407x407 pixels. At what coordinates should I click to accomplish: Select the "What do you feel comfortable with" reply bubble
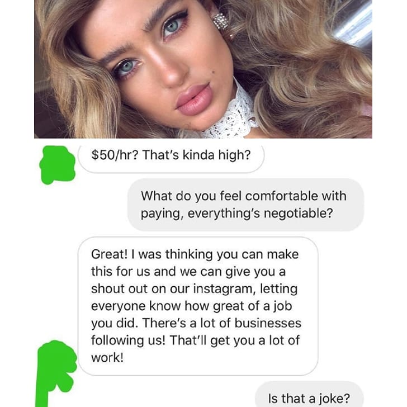pyautogui.click(x=245, y=205)
